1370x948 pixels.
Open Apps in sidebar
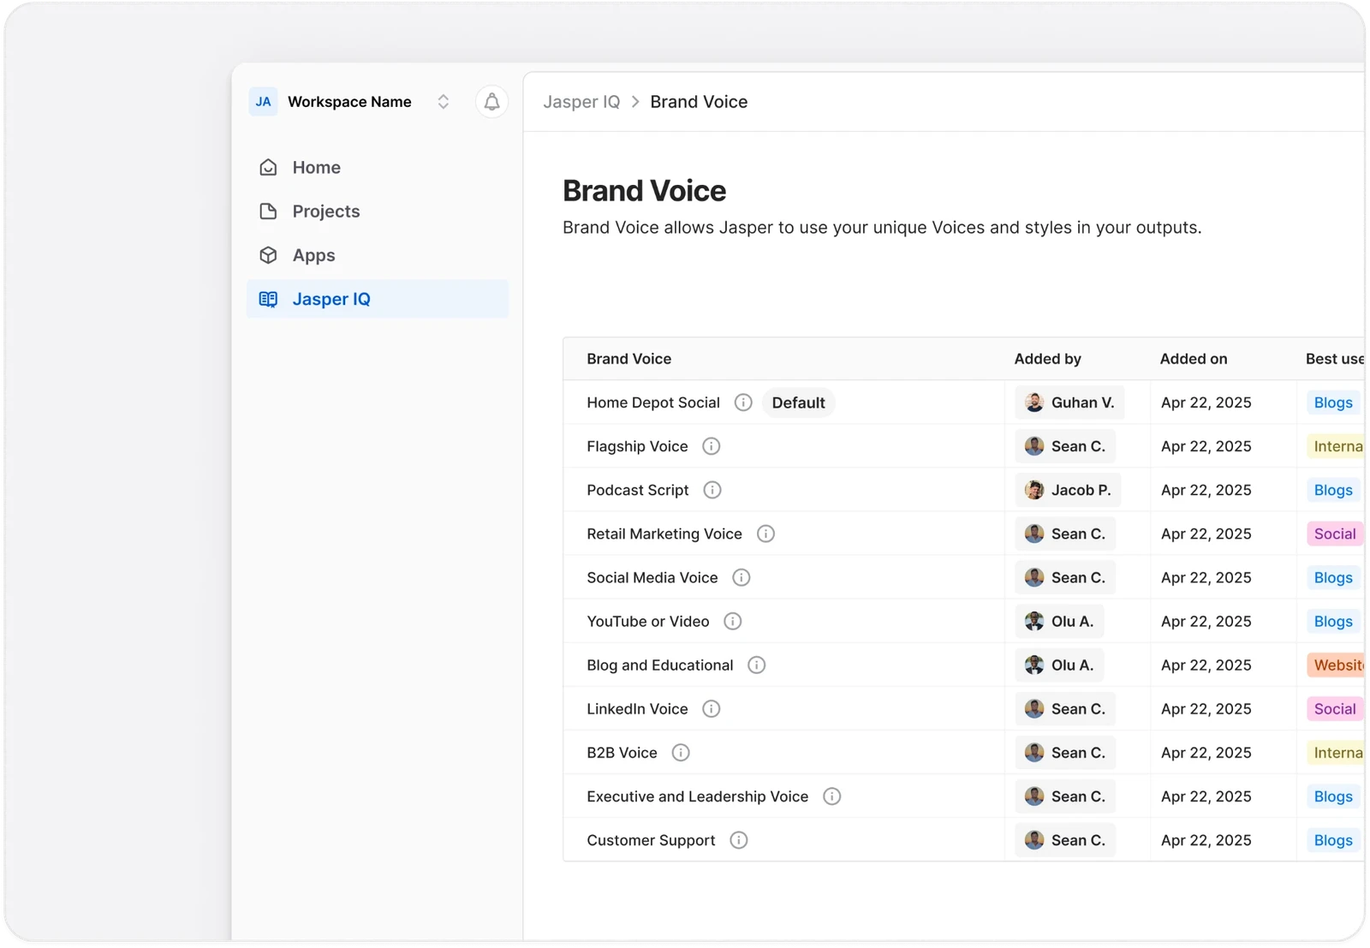[x=378, y=255]
